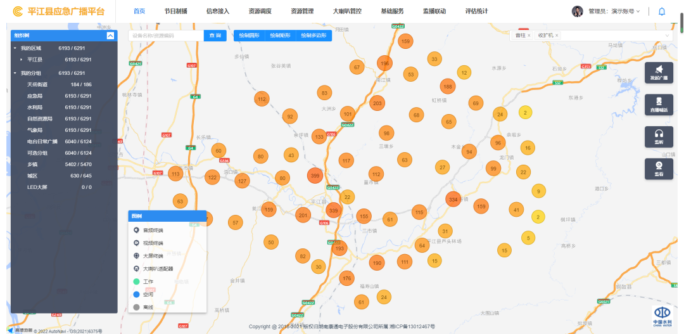Click the notification bell icon
Screen dimensions: 684x334
pyautogui.click(x=662, y=11)
